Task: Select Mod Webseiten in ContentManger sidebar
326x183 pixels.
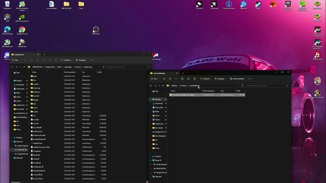Action: pyautogui.click(x=160, y=136)
